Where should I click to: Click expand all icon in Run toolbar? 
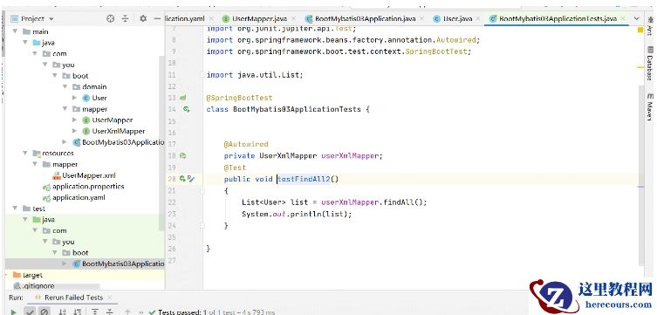click(95, 312)
